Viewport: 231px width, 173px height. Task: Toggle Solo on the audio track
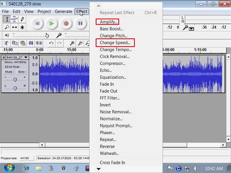[21, 72]
